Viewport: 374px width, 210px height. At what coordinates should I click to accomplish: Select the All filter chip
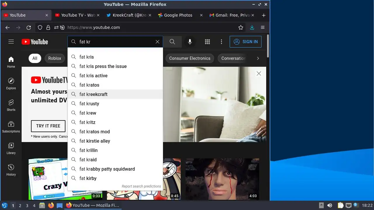35,58
